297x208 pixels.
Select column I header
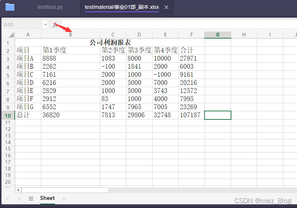270,35
